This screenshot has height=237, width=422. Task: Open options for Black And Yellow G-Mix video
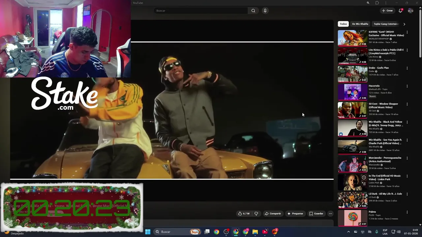pos(407,122)
